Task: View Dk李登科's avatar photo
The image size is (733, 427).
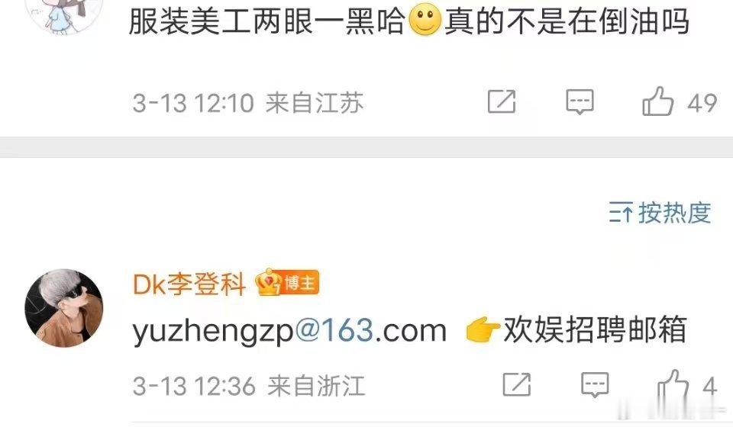Action: (x=64, y=307)
